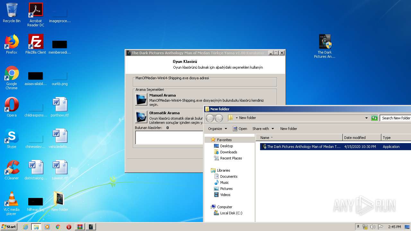Open Local Disk (C:) in navigation pane

click(231, 213)
